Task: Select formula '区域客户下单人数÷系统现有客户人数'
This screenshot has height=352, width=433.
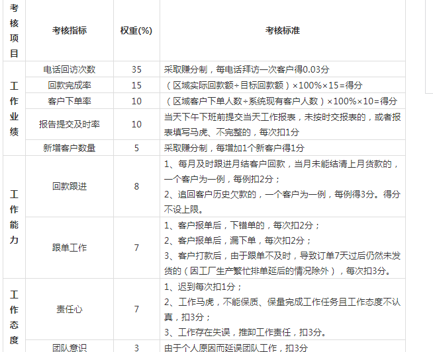Action: click(246, 101)
